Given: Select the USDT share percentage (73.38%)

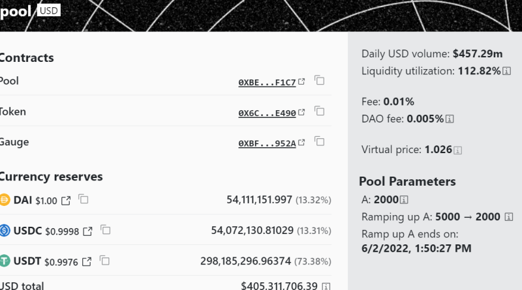Looking at the screenshot, I should coord(313,261).
